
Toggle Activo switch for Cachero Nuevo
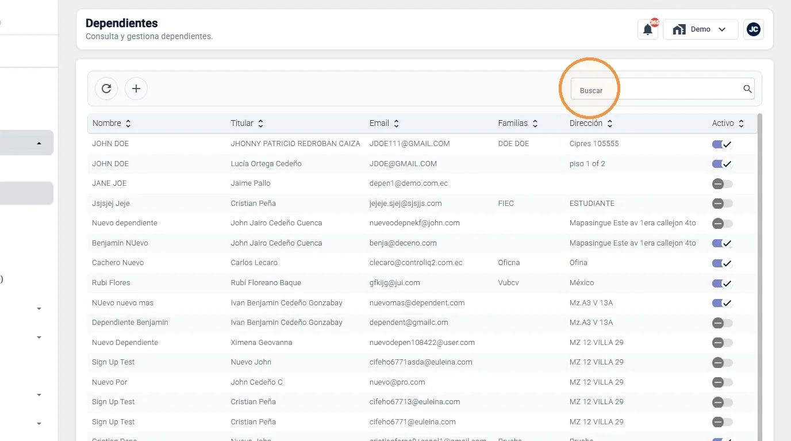click(x=722, y=263)
